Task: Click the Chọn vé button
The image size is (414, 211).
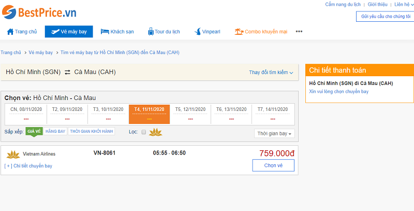Action: point(273,165)
